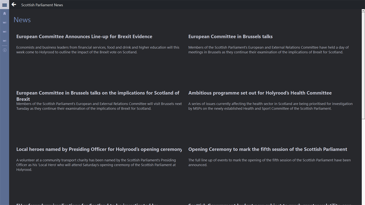Click the back arrow in the header
Image resolution: width=365 pixels, height=205 pixels.
(14, 5)
